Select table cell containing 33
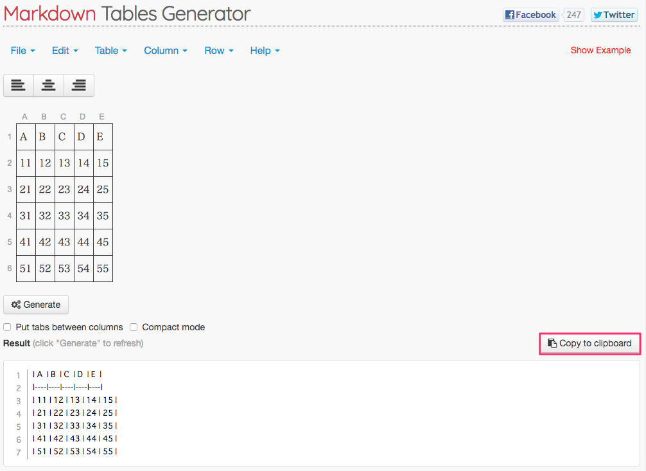Image resolution: width=646 pixels, height=471 pixels. pos(64,216)
